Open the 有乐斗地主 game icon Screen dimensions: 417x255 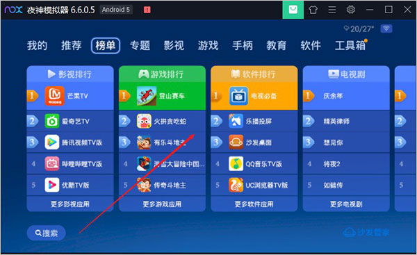(144, 142)
